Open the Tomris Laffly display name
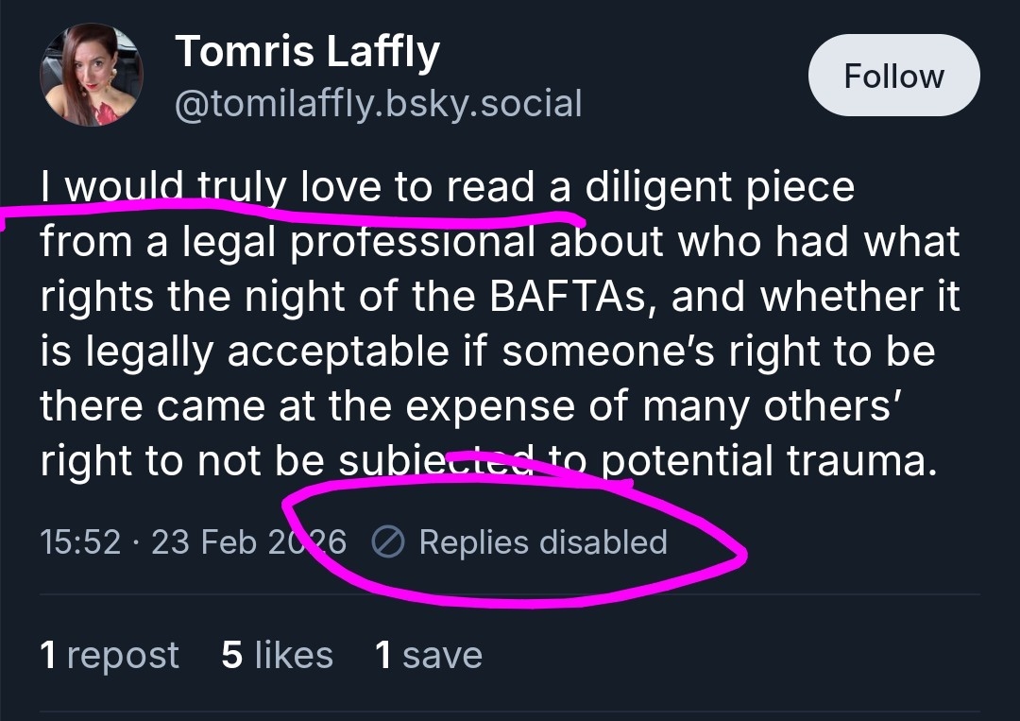This screenshot has height=721, width=1020. coord(307,51)
